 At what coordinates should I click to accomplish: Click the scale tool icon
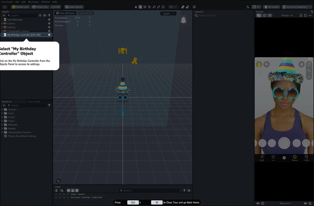[x=154, y=7]
